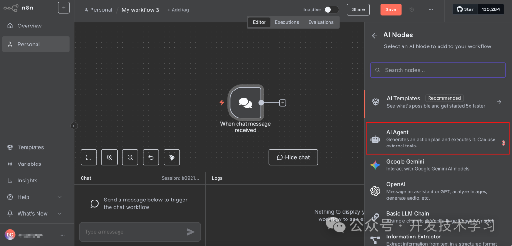Collapse the sidebar with the arrow handle
This screenshot has height=246, width=512.
coord(74,126)
